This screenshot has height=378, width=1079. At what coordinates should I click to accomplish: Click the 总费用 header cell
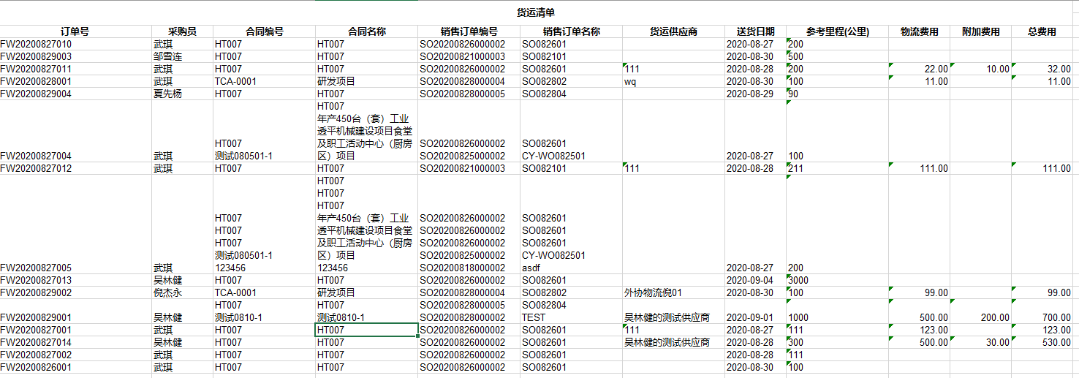(x=1042, y=31)
